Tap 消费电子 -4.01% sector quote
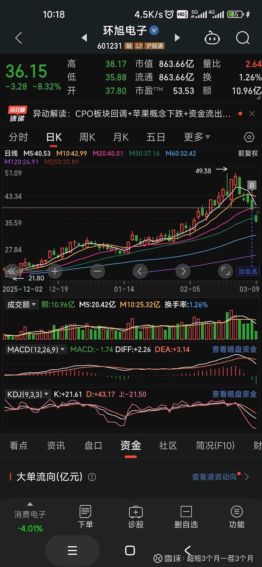Image resolution: width=262 pixels, height=567 pixels. tap(30, 521)
